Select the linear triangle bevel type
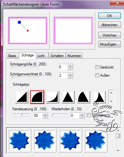 click(22, 97)
